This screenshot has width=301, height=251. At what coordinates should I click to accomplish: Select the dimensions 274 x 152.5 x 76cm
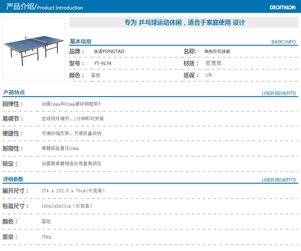63,191
